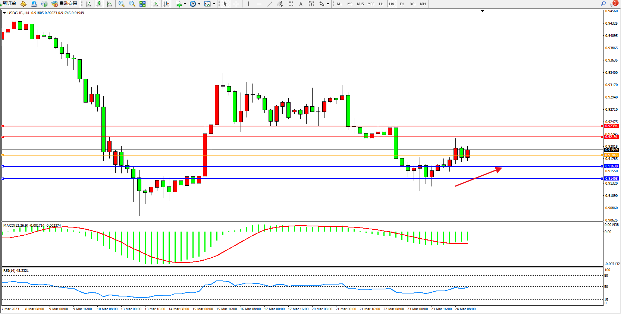Click the search magnifier icon at top right

603,3
